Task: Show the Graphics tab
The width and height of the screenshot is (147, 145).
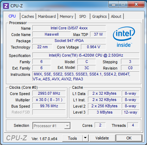Action: (x=100, y=16)
